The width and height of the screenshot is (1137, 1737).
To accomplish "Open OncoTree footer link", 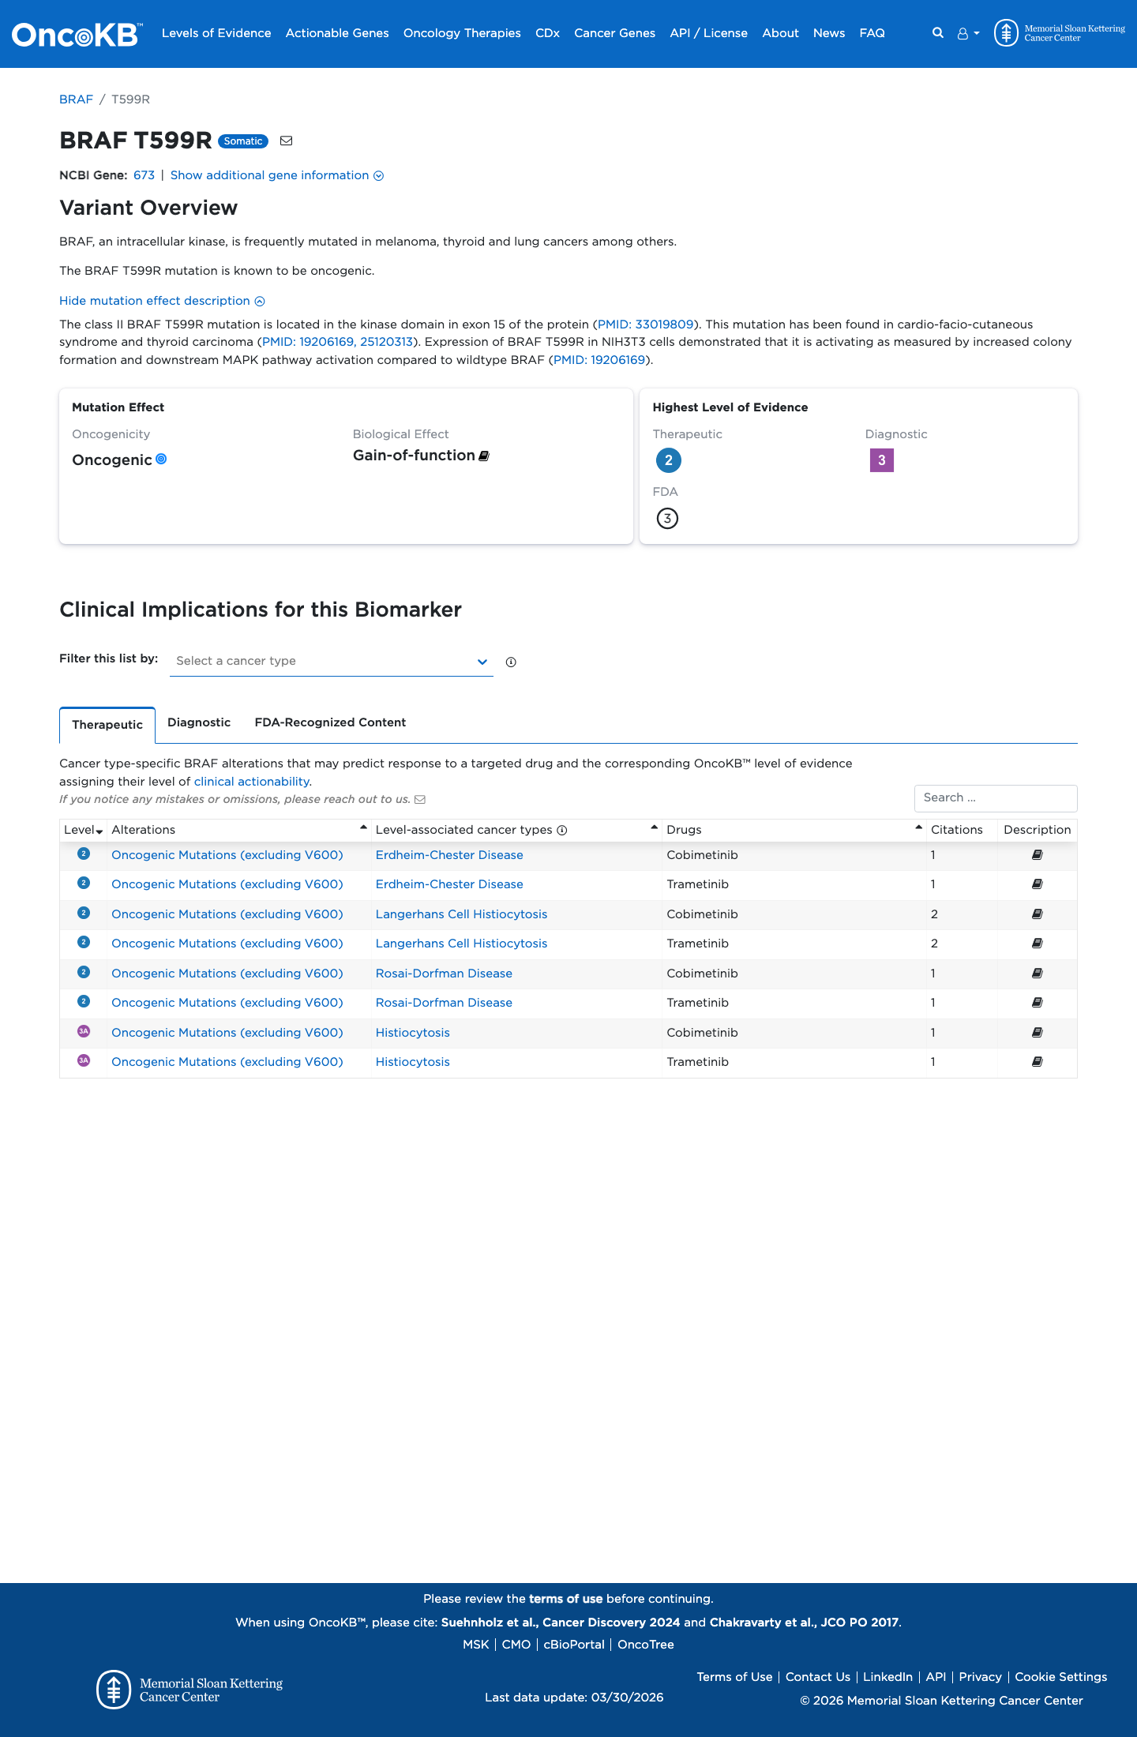I will pos(646,1645).
